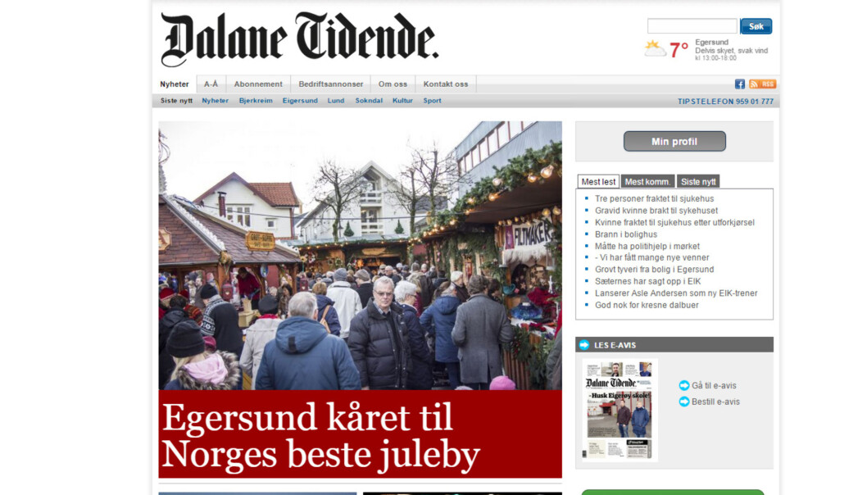Focus the search text field
The height and width of the screenshot is (495, 867).
point(692,26)
